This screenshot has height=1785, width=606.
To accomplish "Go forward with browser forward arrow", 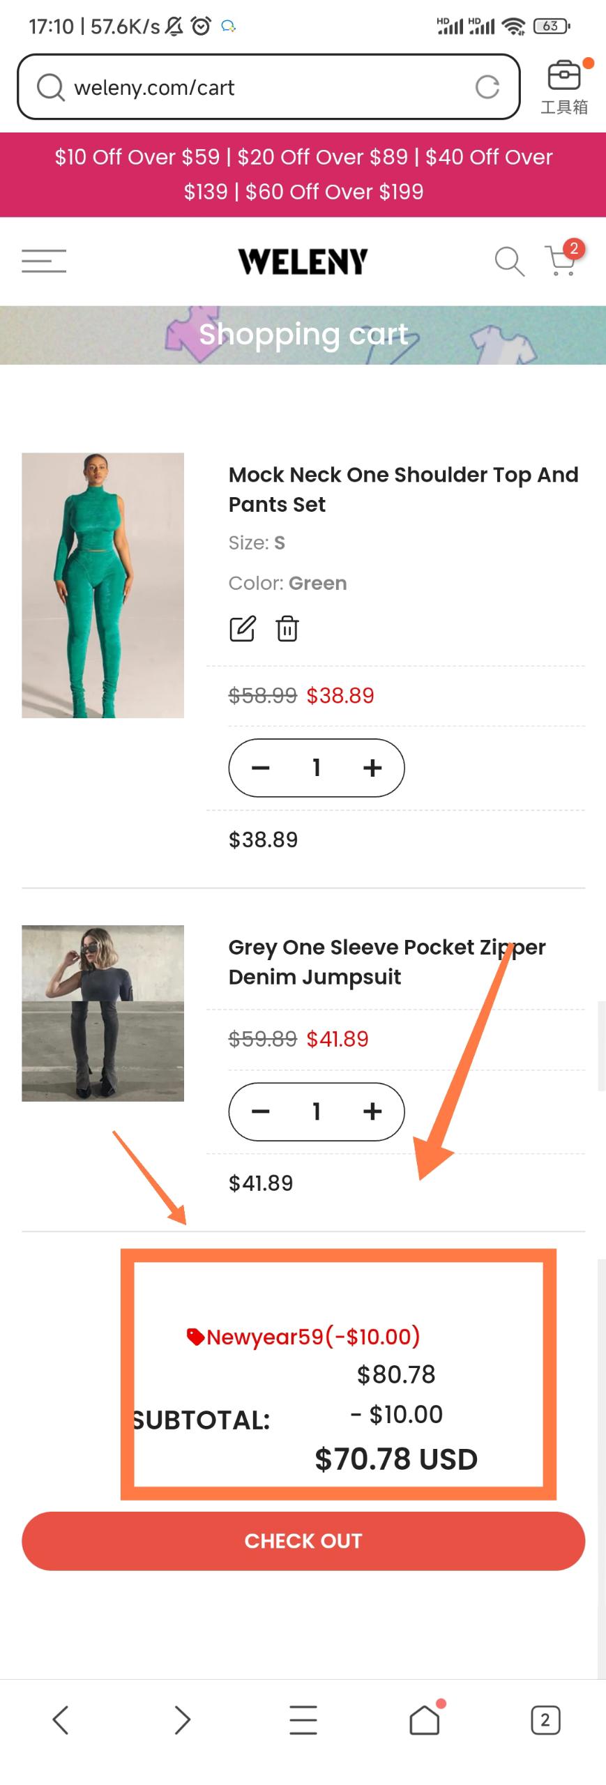I will click(x=182, y=1719).
